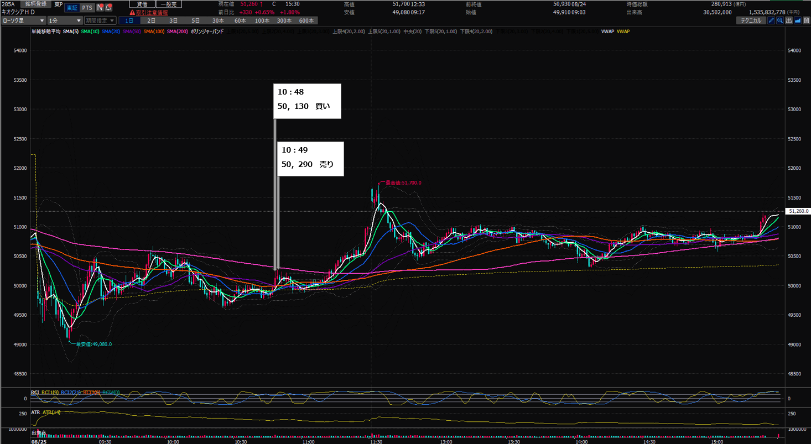Click the 出来高 30,502,000 value
This screenshot has height=444, width=811.
click(718, 12)
